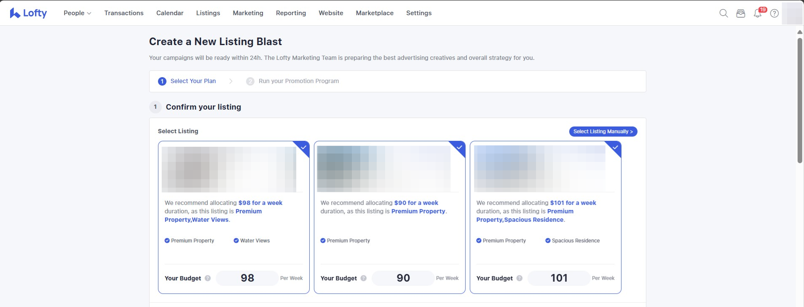
Task: Open the Reporting menu
Action: pyautogui.click(x=291, y=13)
